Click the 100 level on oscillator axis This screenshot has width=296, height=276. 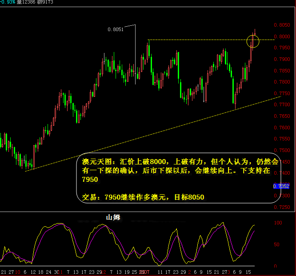(278, 223)
